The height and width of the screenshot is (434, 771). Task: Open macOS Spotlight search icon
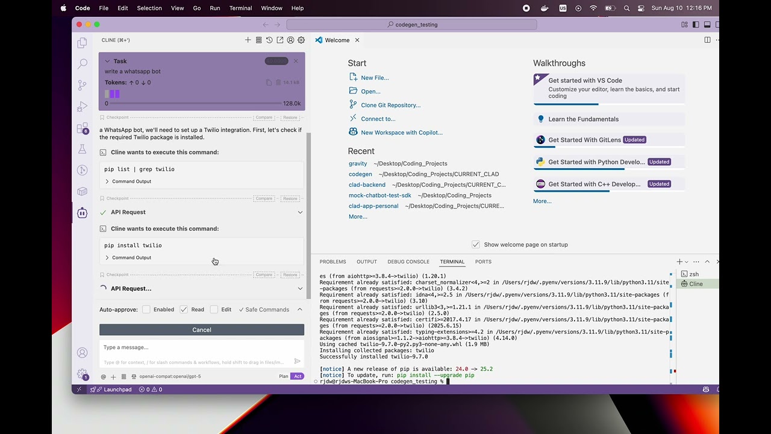point(626,8)
